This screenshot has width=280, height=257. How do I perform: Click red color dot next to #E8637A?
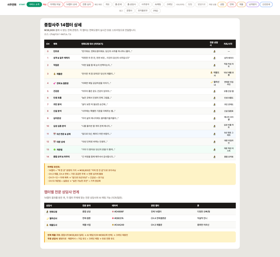pos(113,218)
